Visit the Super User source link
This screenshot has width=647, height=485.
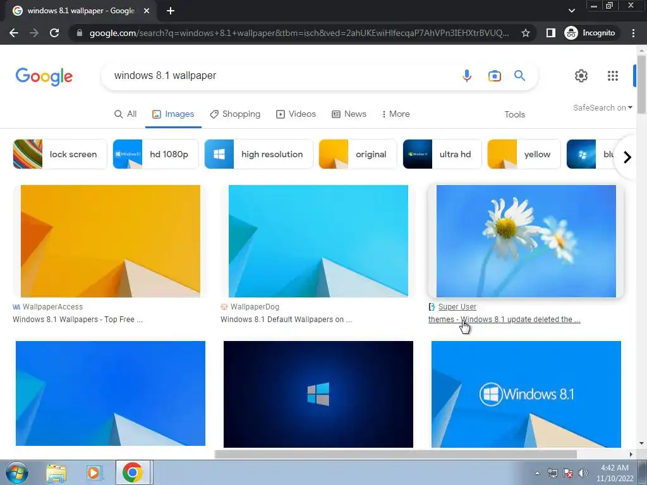click(457, 307)
